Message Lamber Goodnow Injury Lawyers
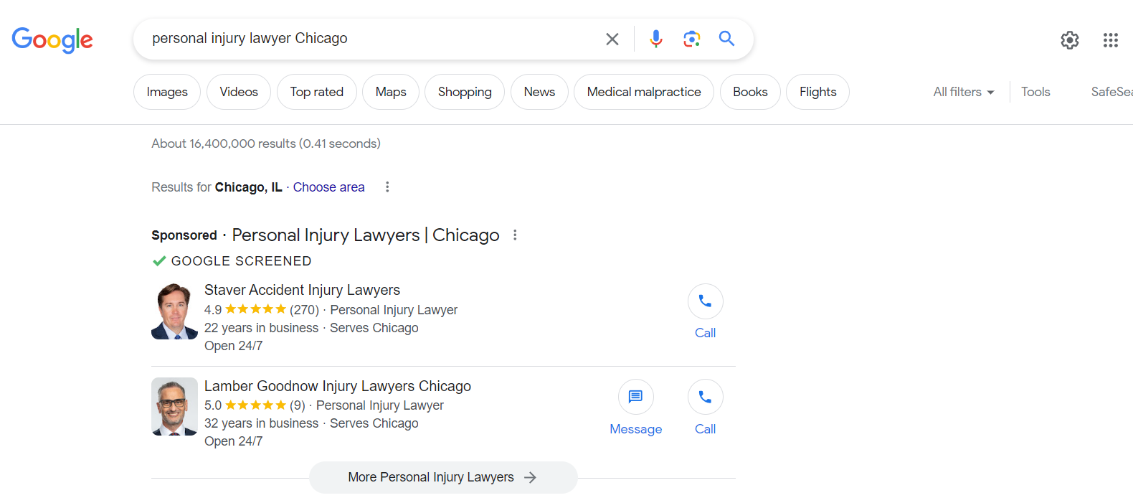1133x503 pixels. 636,408
